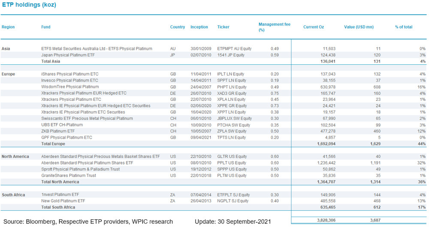The image size is (429, 227).
Task: Click the Source: Bloomberg footnote text
Action: 88,221
